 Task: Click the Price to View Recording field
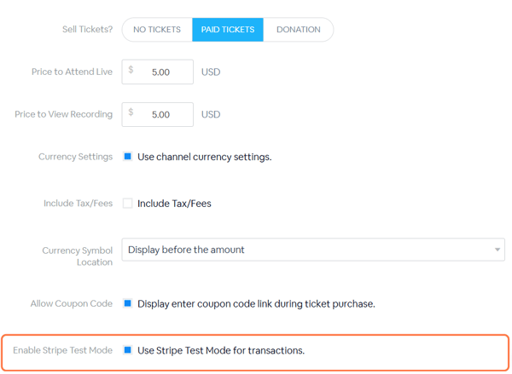tap(157, 114)
